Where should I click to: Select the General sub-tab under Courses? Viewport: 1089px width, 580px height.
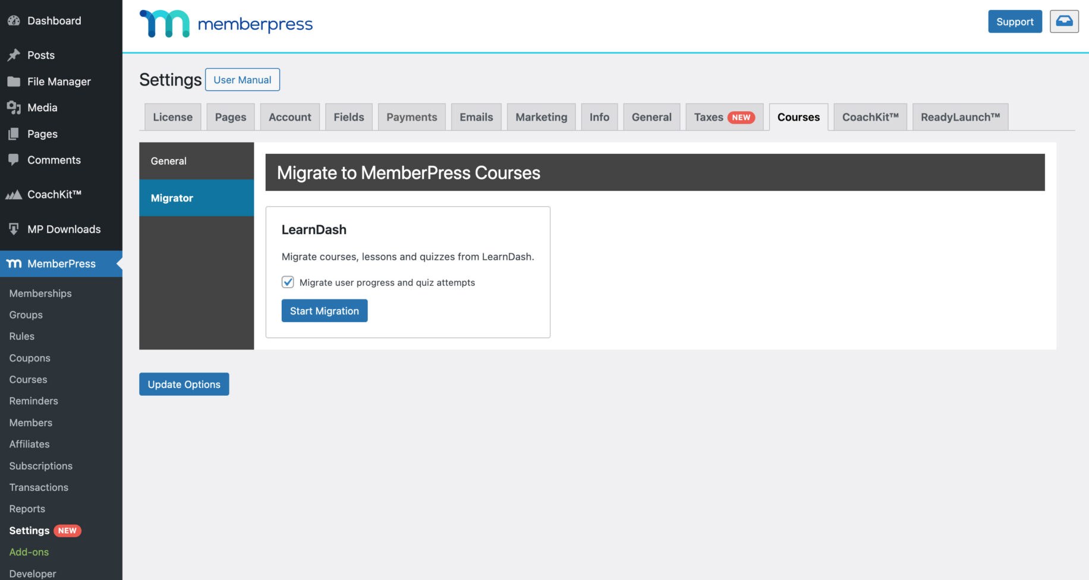pos(168,160)
